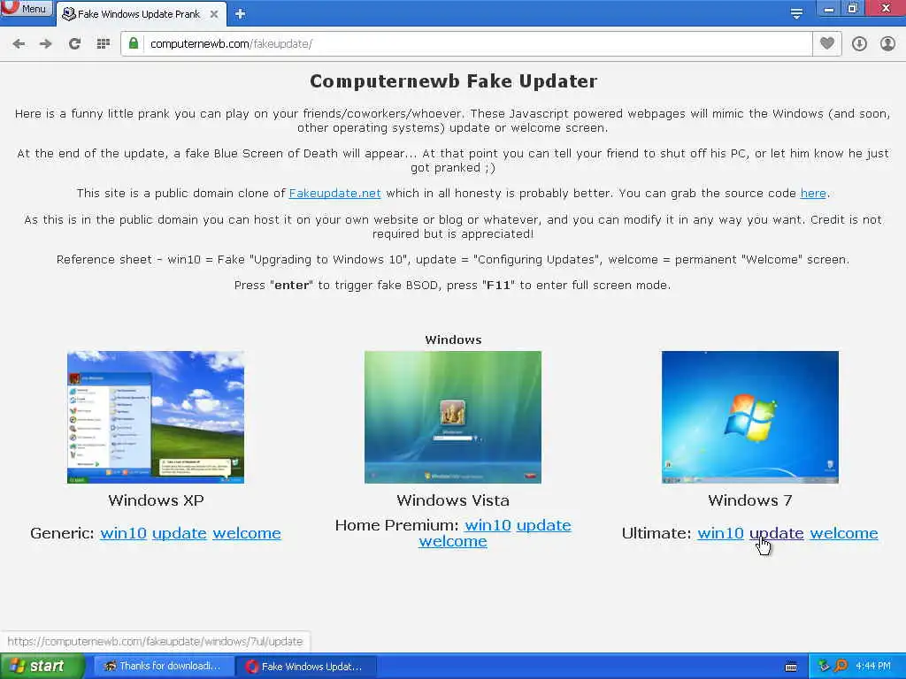Image resolution: width=906 pixels, height=679 pixels.
Task: Click the Windows Vista thumbnail
Action: 452,417
